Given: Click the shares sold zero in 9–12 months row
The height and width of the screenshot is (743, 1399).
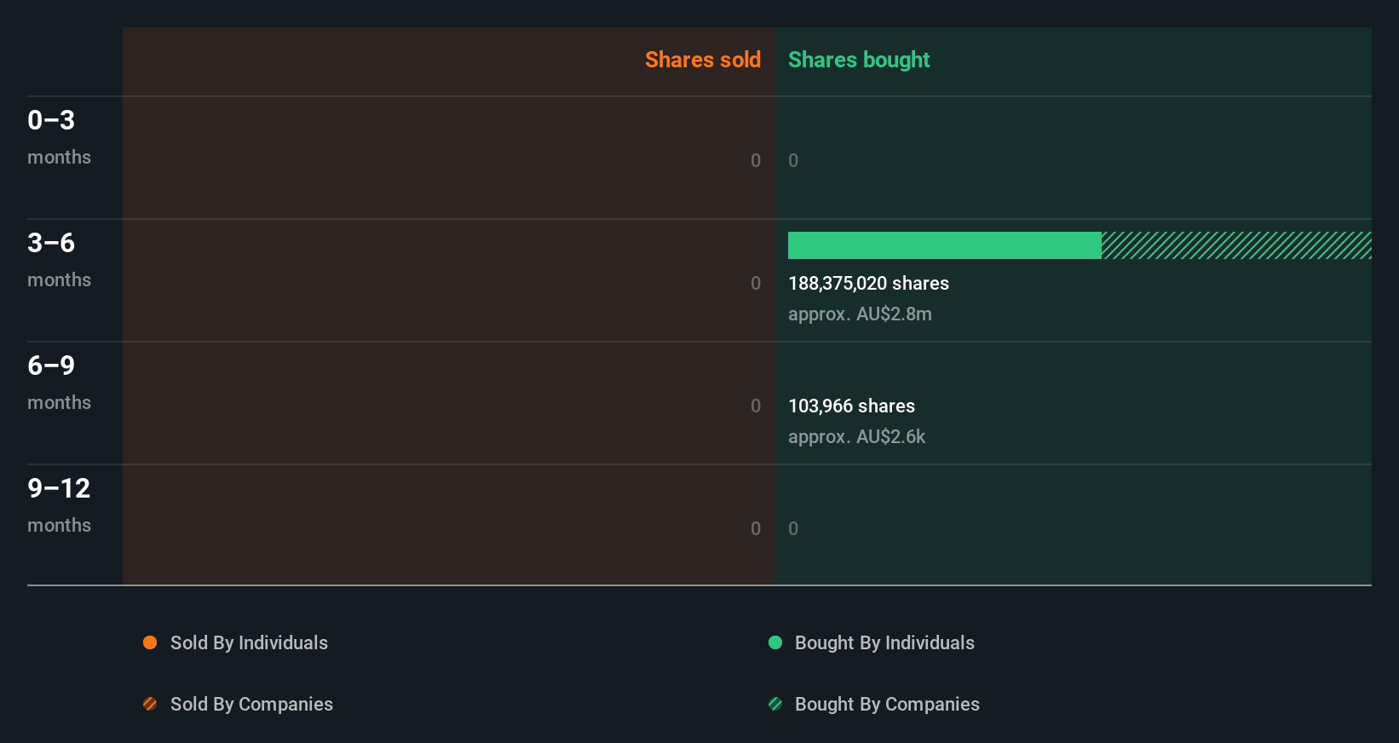Looking at the screenshot, I should (x=756, y=528).
